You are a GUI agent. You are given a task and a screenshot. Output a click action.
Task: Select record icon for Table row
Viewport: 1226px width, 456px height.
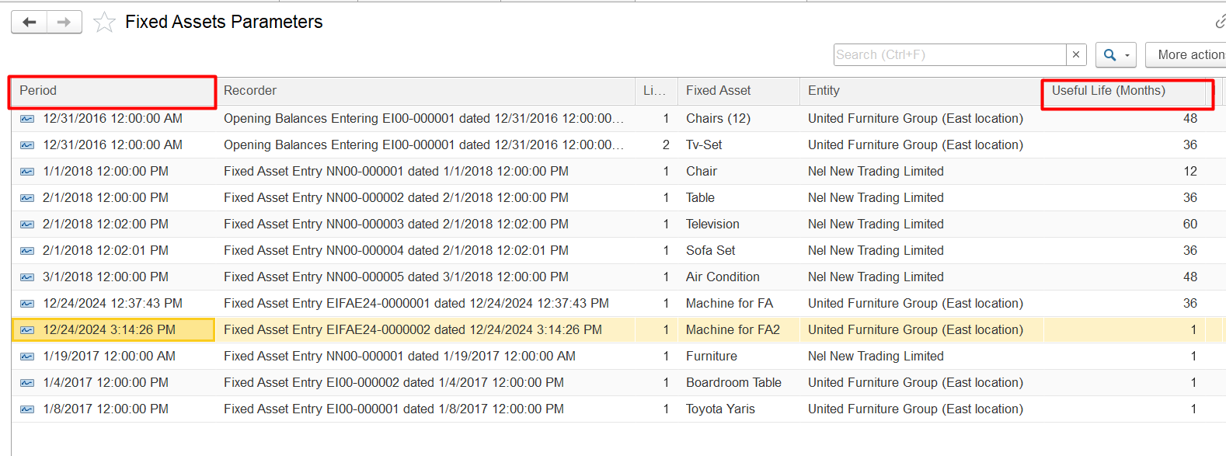click(27, 198)
